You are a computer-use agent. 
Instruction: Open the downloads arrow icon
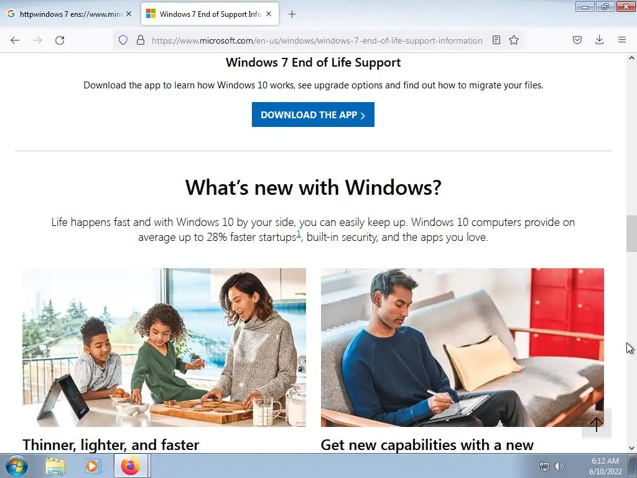click(599, 40)
